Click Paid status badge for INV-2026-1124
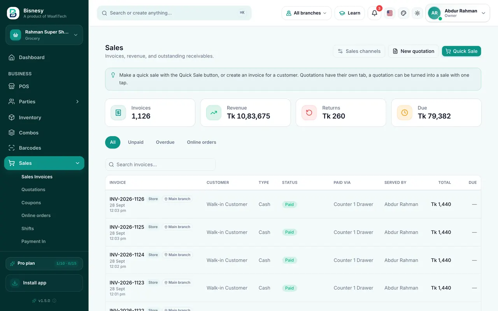 289,260
